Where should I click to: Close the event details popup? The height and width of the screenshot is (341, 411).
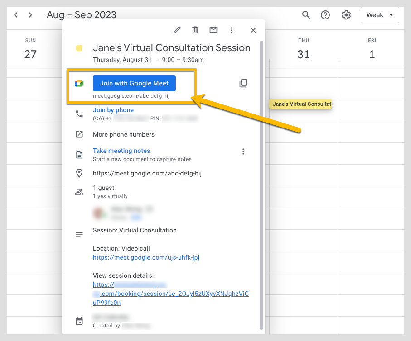[253, 30]
